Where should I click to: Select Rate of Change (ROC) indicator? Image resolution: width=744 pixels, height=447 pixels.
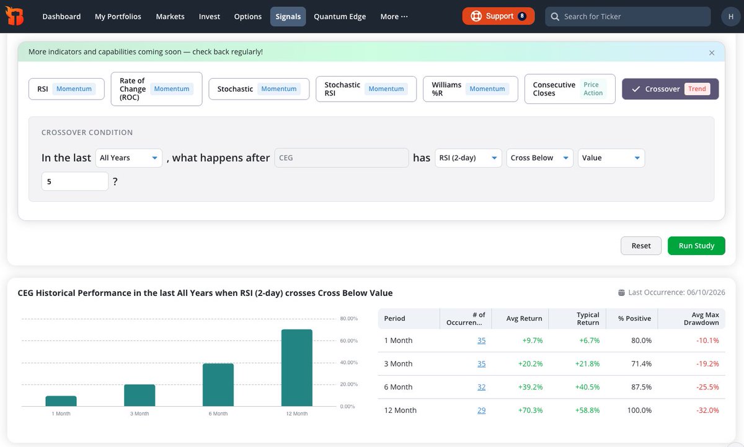pos(156,89)
